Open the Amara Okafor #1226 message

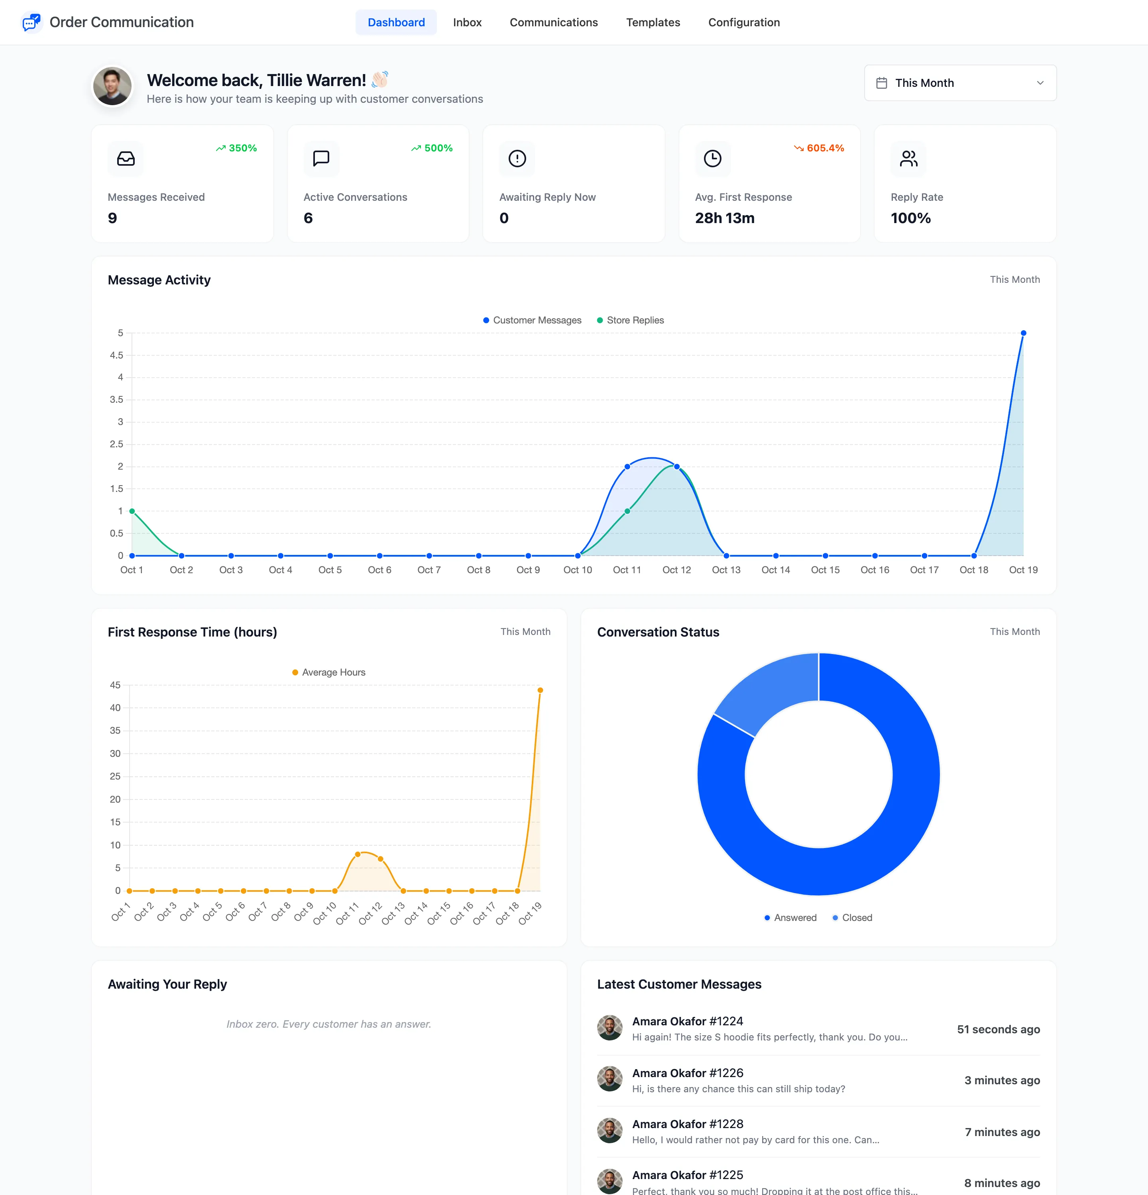tap(819, 1080)
